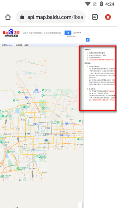
Task: Tap the 4:24 clock in status bar
Action: tap(110, 4)
